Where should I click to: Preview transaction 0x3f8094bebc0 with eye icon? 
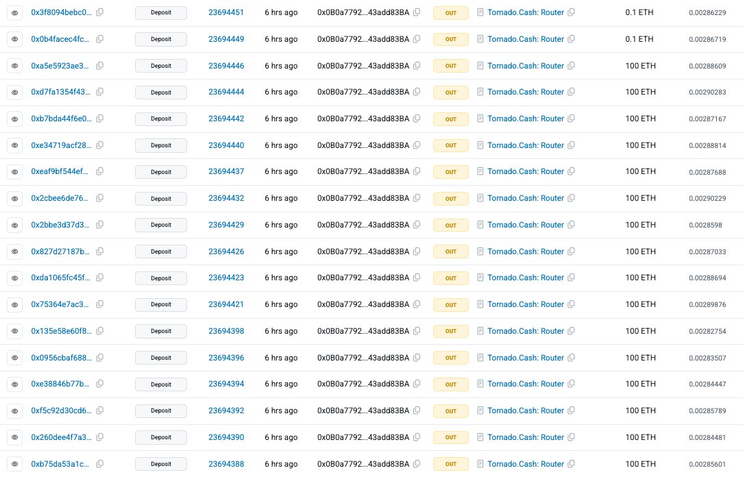[x=14, y=13]
